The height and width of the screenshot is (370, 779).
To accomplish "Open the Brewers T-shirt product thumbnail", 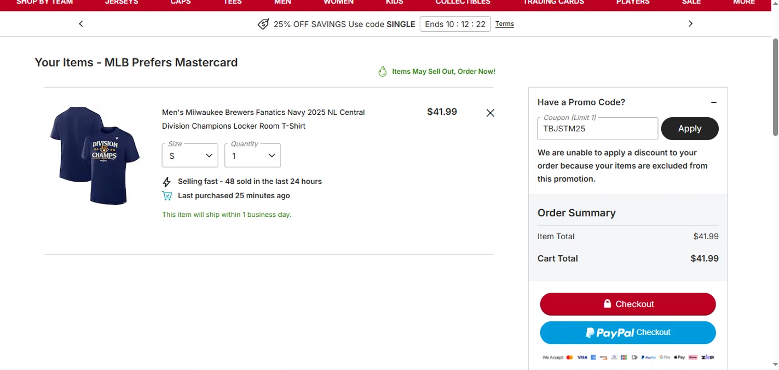I will (95, 155).
